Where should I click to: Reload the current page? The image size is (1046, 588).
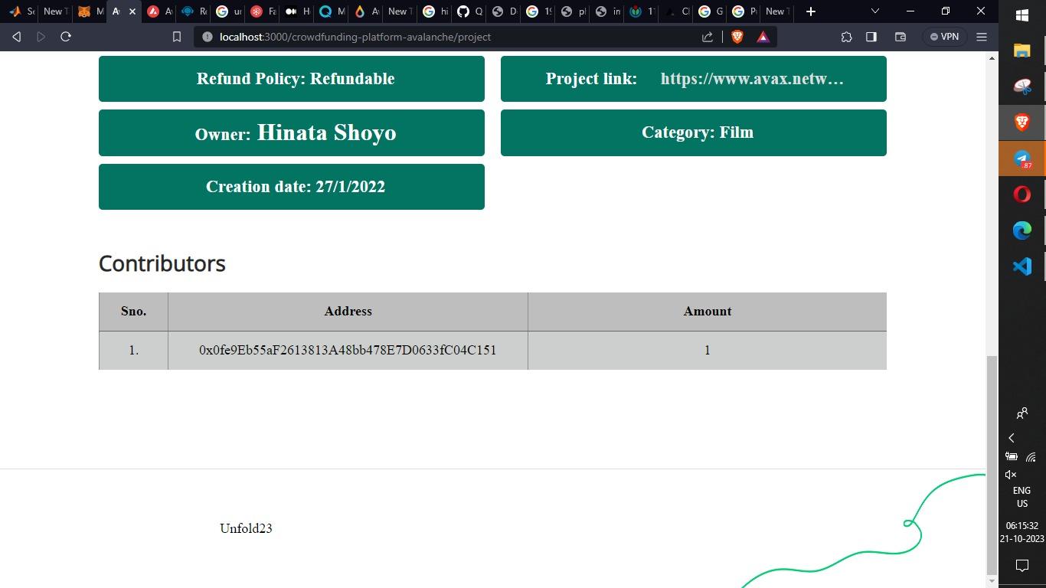click(66, 37)
